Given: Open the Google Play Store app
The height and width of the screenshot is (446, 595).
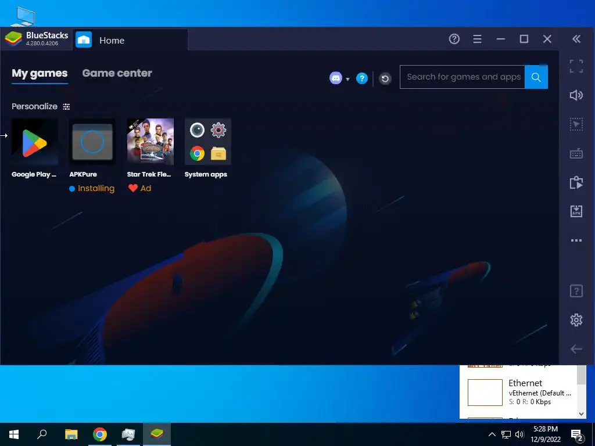Looking at the screenshot, I should (x=34, y=142).
